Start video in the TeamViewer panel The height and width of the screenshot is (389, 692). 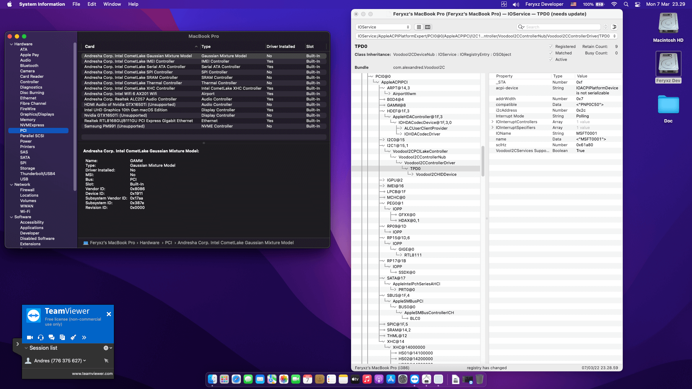tap(30, 337)
